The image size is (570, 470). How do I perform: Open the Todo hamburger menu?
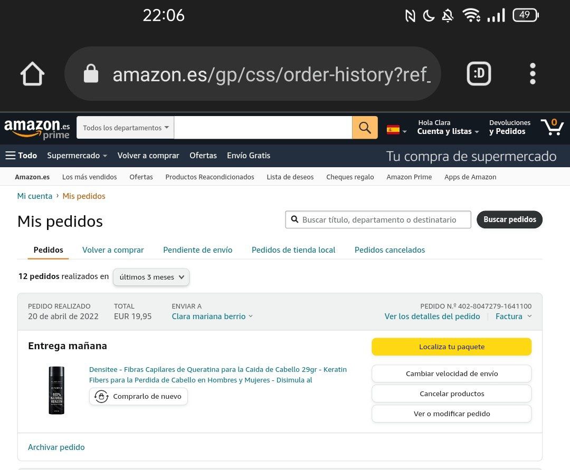[x=21, y=156]
